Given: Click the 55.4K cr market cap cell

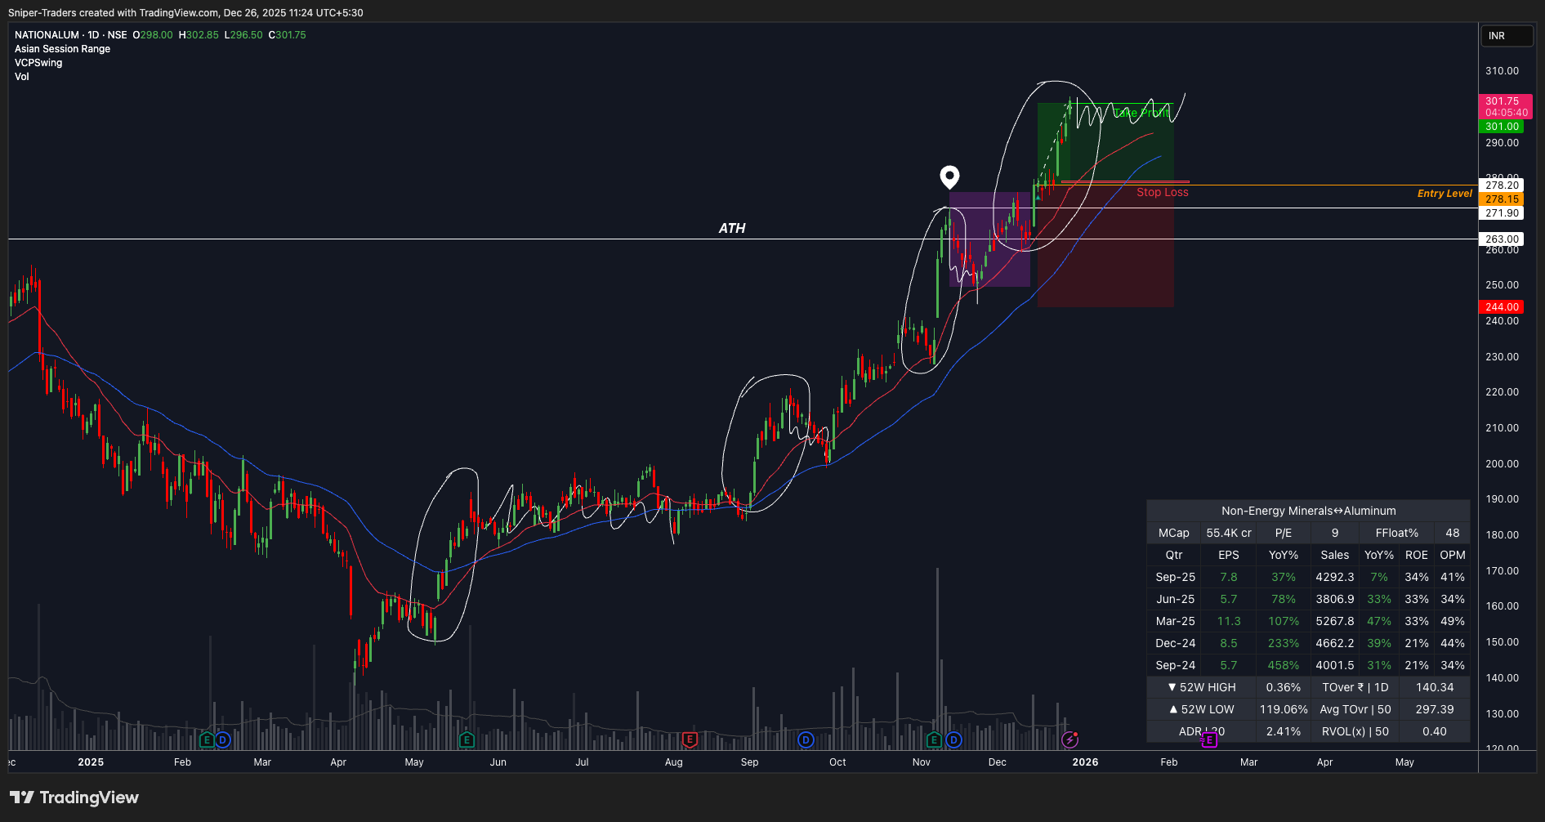Looking at the screenshot, I should (x=1228, y=533).
